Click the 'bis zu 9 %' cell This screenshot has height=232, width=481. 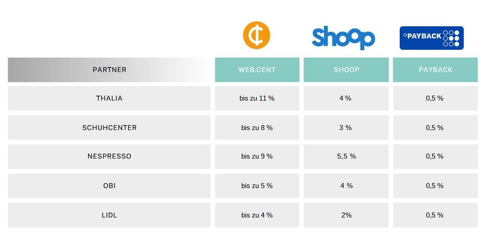pos(257,156)
